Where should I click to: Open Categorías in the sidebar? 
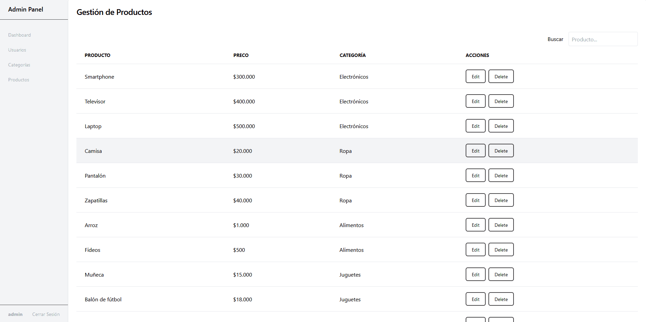(x=19, y=65)
